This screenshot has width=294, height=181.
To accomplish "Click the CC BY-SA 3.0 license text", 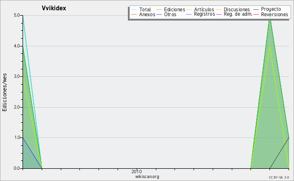I will point(279,178).
